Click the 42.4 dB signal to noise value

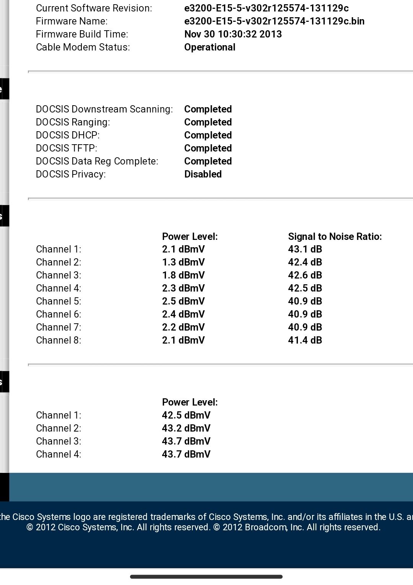[x=305, y=262]
